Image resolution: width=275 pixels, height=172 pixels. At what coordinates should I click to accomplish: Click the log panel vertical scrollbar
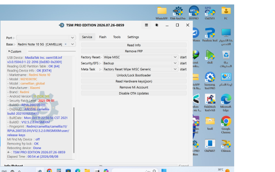point(74,130)
